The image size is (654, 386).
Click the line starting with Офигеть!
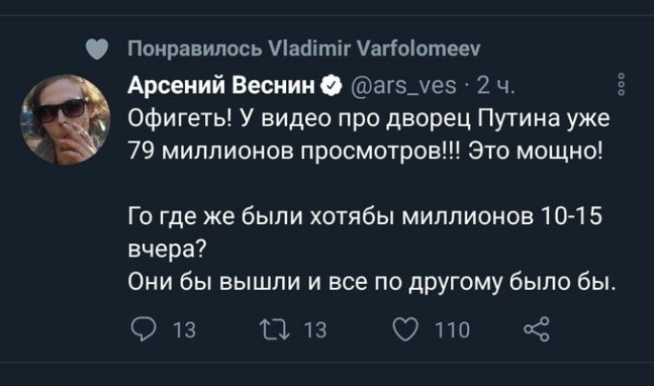click(369, 120)
